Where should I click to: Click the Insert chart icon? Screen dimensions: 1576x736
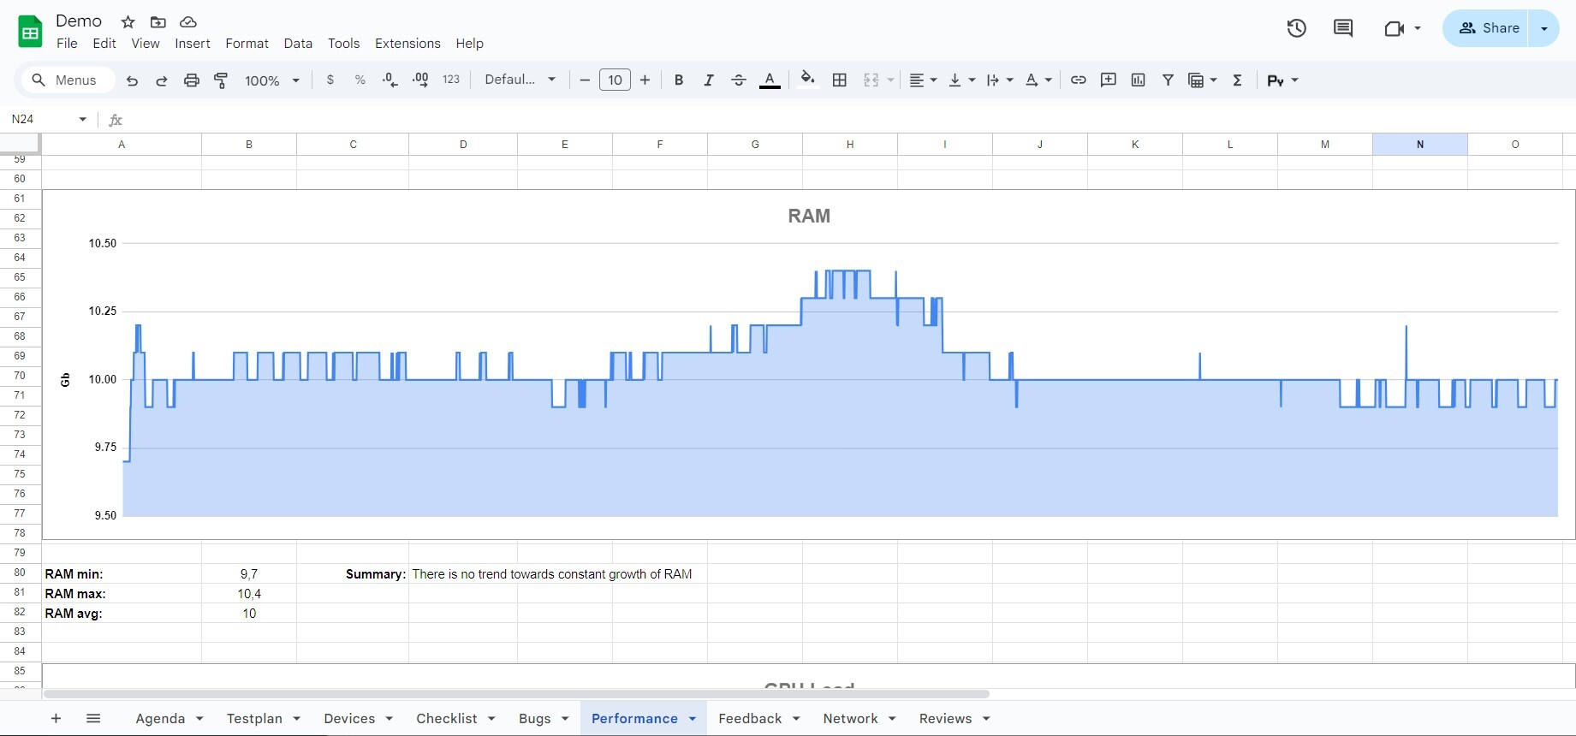tap(1138, 80)
